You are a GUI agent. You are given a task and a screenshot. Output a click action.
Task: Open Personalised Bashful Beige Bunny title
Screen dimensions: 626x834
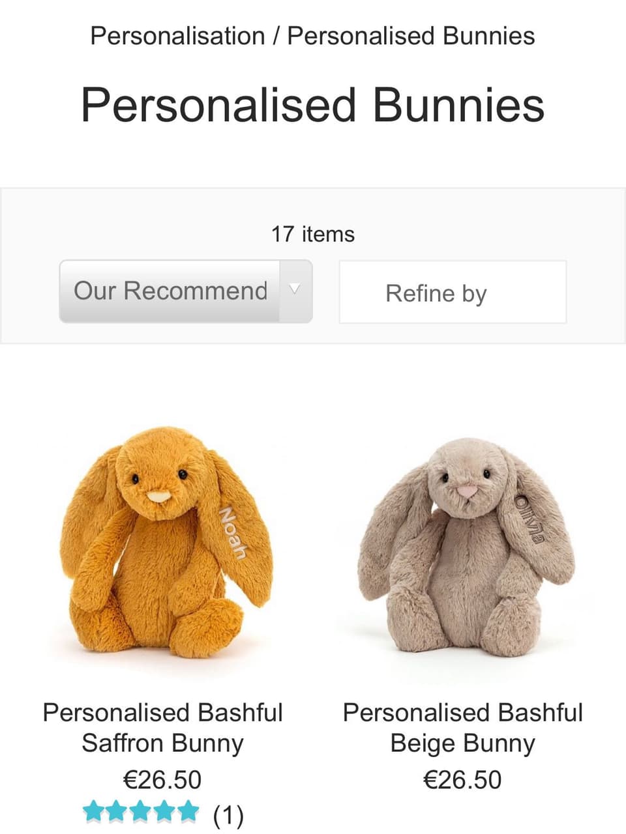click(x=463, y=727)
